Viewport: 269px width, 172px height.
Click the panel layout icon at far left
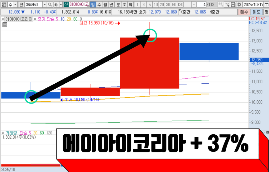tap(4, 5)
